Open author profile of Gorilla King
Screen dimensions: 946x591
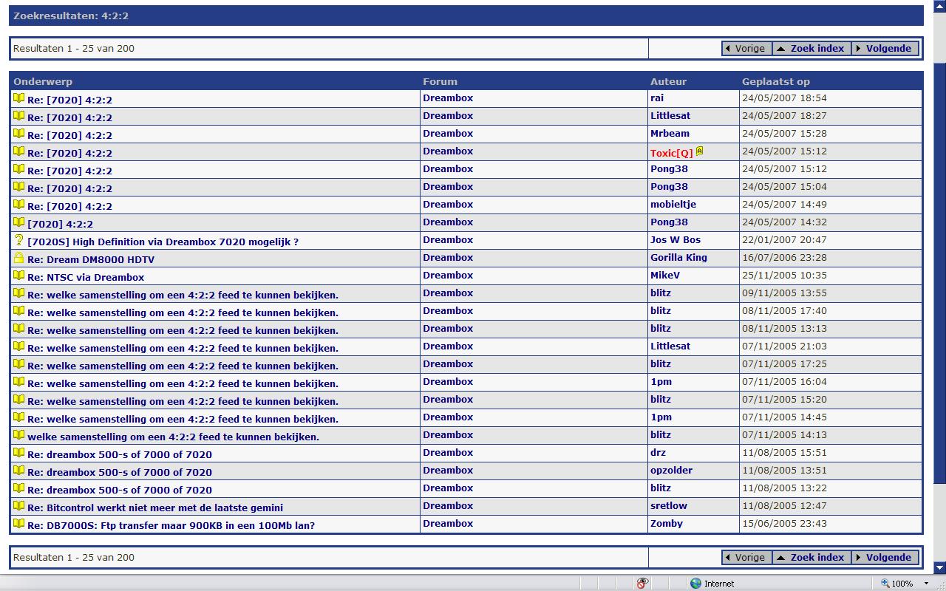pyautogui.click(x=678, y=258)
